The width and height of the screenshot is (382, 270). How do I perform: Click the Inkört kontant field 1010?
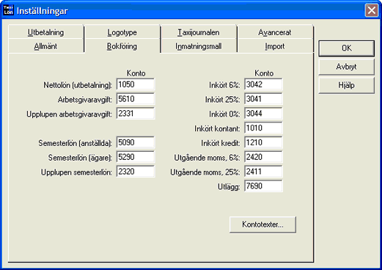[x=263, y=128]
